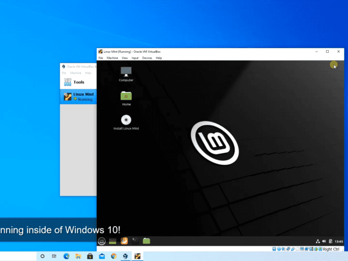Open Task View from the Windows taskbar

point(54,256)
